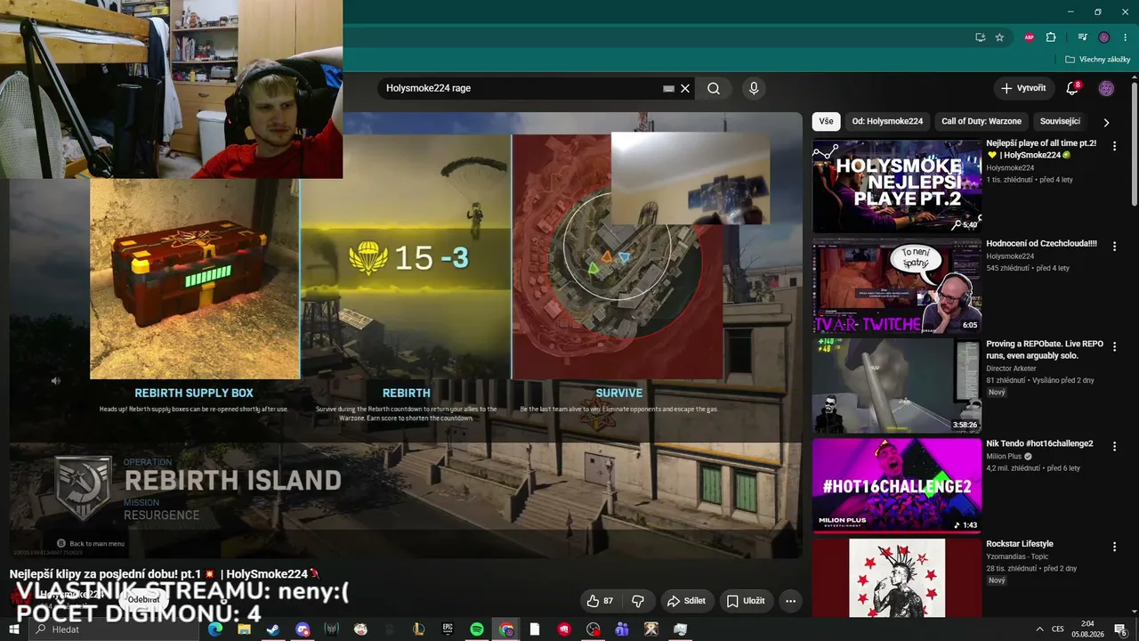Click the Sdílet share button
This screenshot has height=641, width=1139.
coord(686,601)
